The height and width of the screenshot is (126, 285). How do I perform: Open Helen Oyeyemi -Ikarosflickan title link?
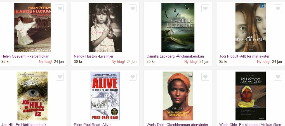tap(25, 56)
